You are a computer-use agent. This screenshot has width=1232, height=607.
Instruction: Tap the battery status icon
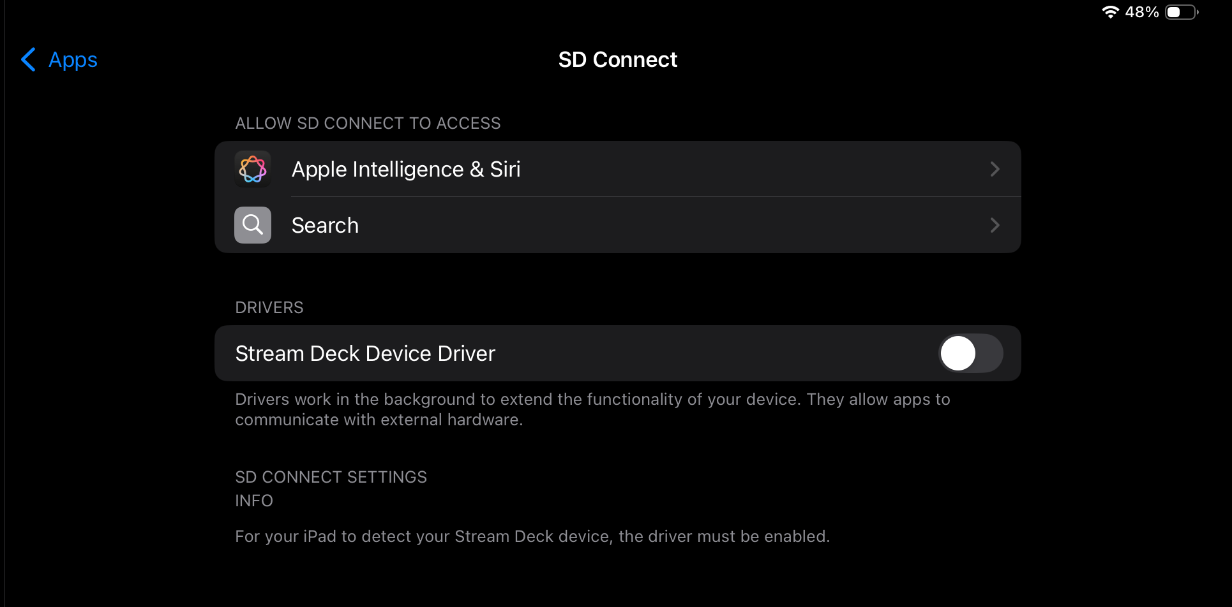[x=1182, y=12]
